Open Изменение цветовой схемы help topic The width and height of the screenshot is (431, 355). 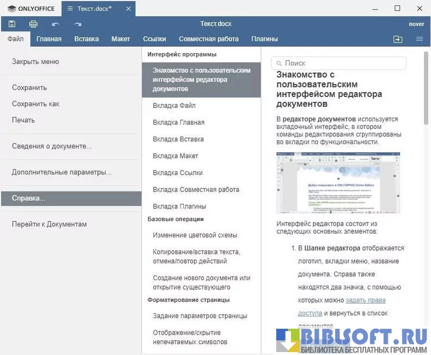tap(195, 235)
